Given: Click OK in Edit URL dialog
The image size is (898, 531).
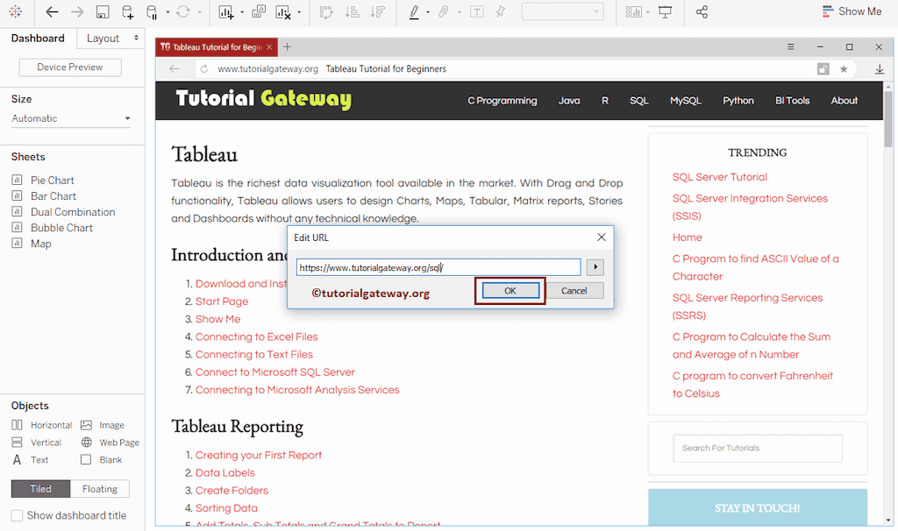Looking at the screenshot, I should [x=510, y=291].
